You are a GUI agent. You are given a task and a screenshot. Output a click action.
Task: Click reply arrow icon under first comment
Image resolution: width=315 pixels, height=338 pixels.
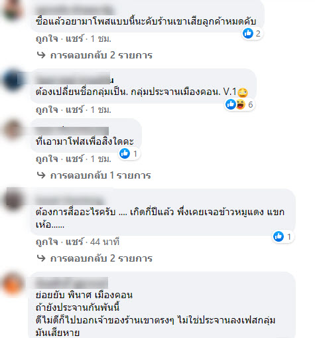tap(41, 55)
